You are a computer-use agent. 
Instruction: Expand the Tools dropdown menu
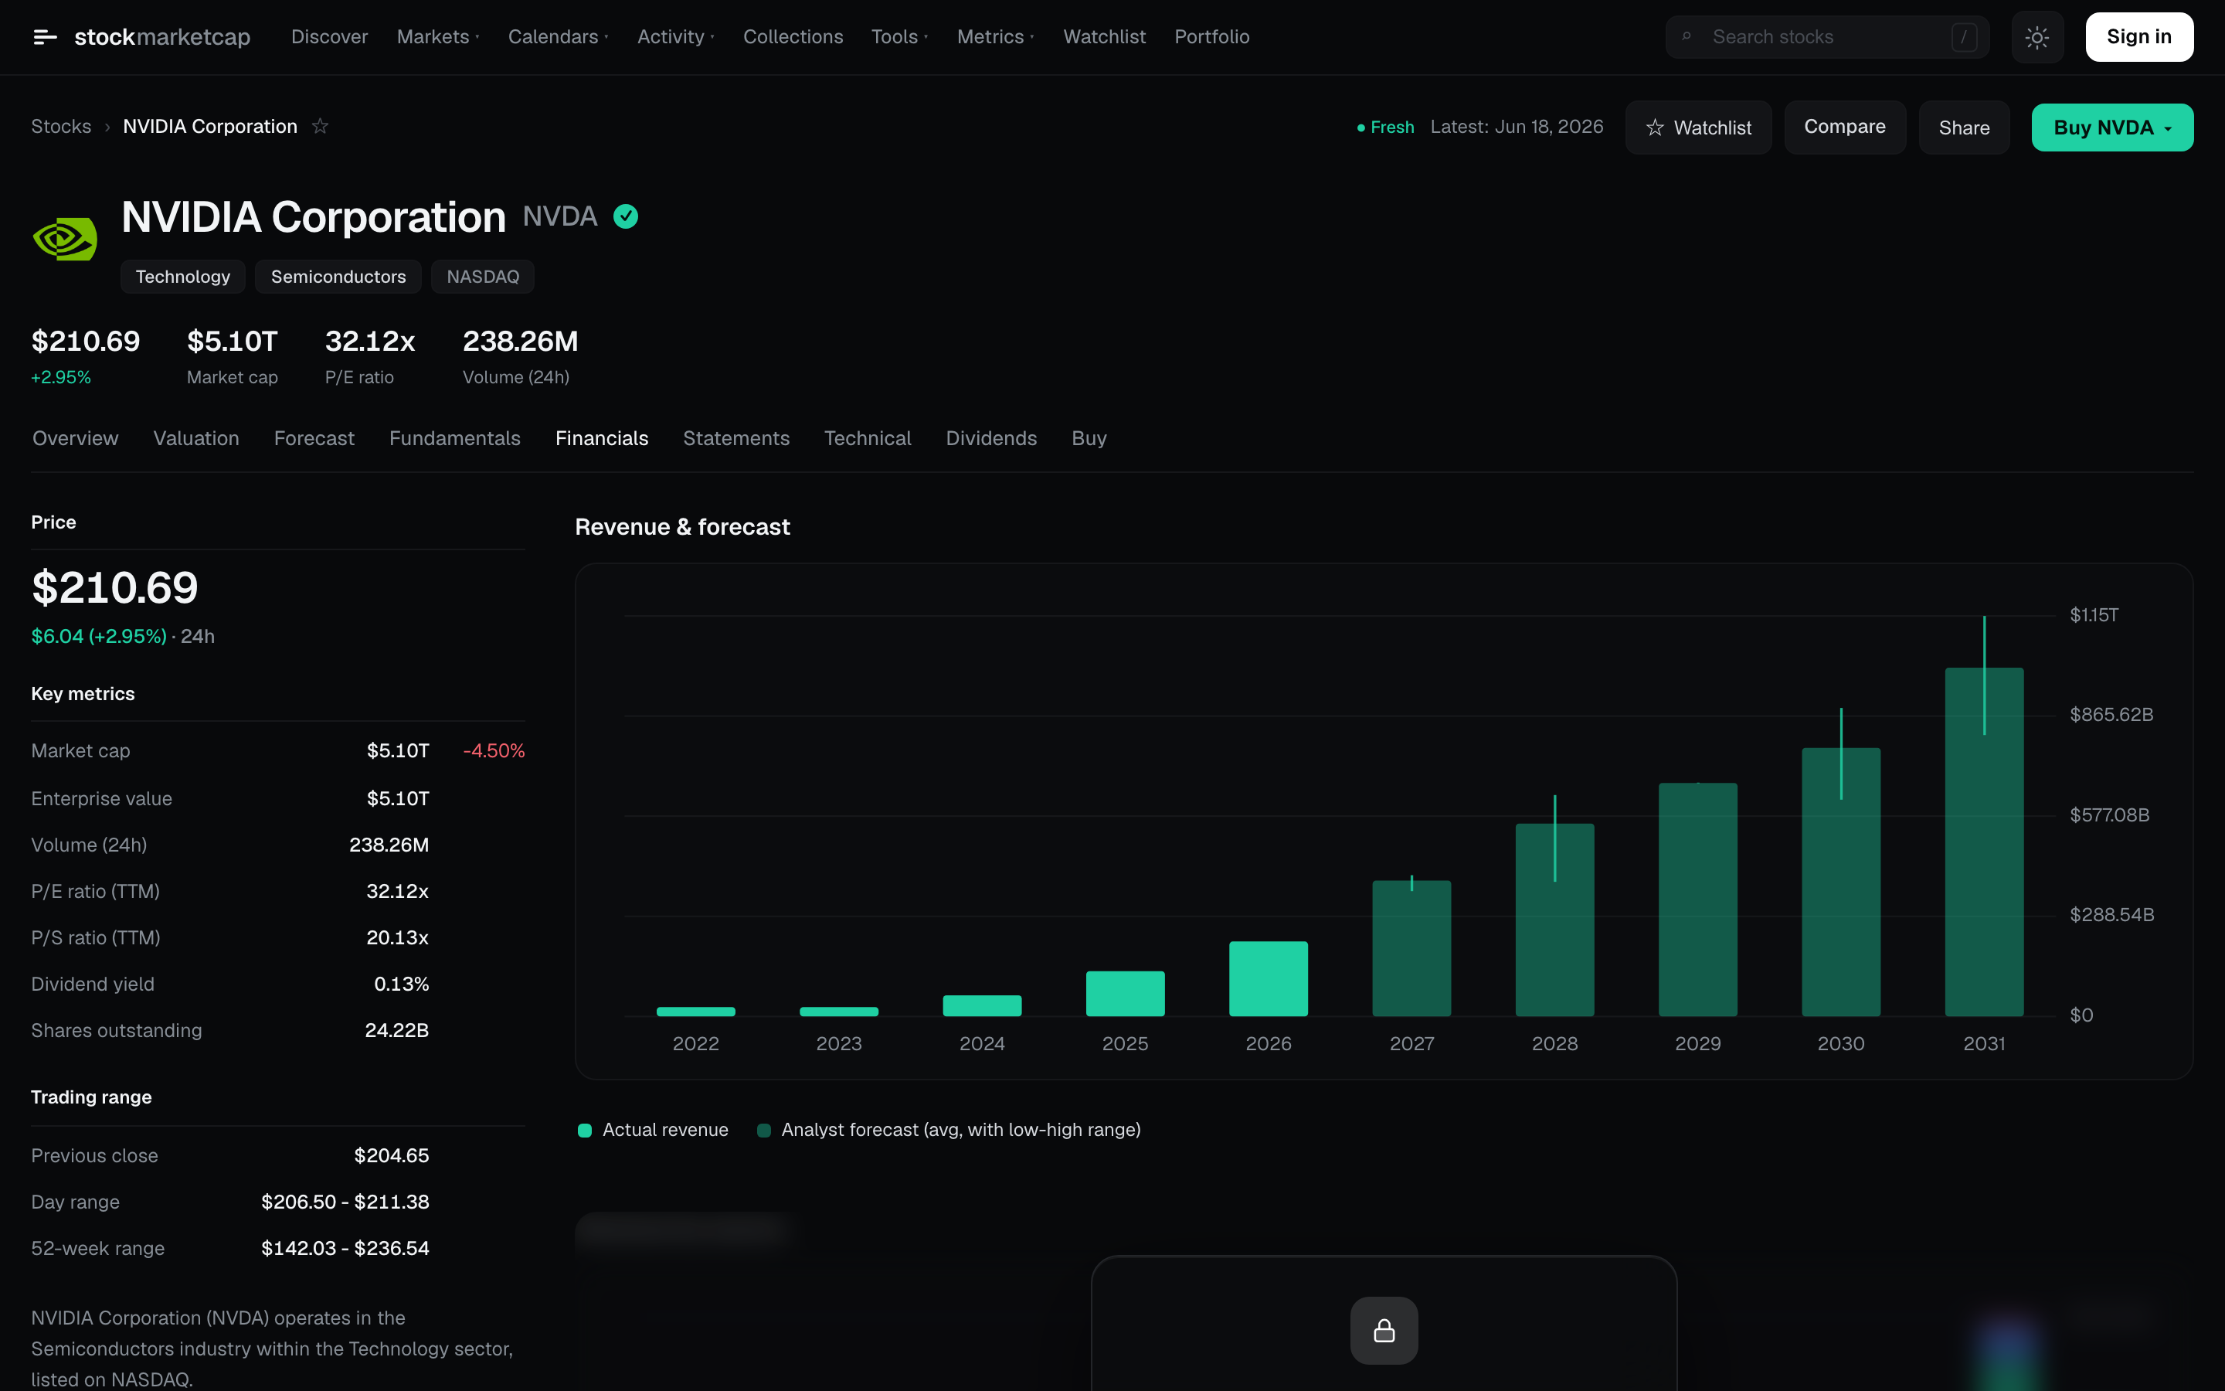click(x=899, y=37)
